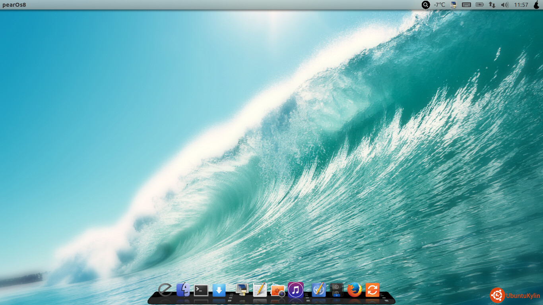Open search via magnifier in top panel
This screenshot has width=543, height=305.
coord(426,5)
